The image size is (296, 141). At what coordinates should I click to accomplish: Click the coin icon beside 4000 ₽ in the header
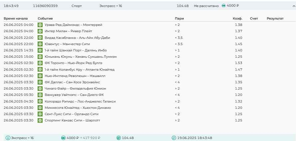[x=223, y=6]
